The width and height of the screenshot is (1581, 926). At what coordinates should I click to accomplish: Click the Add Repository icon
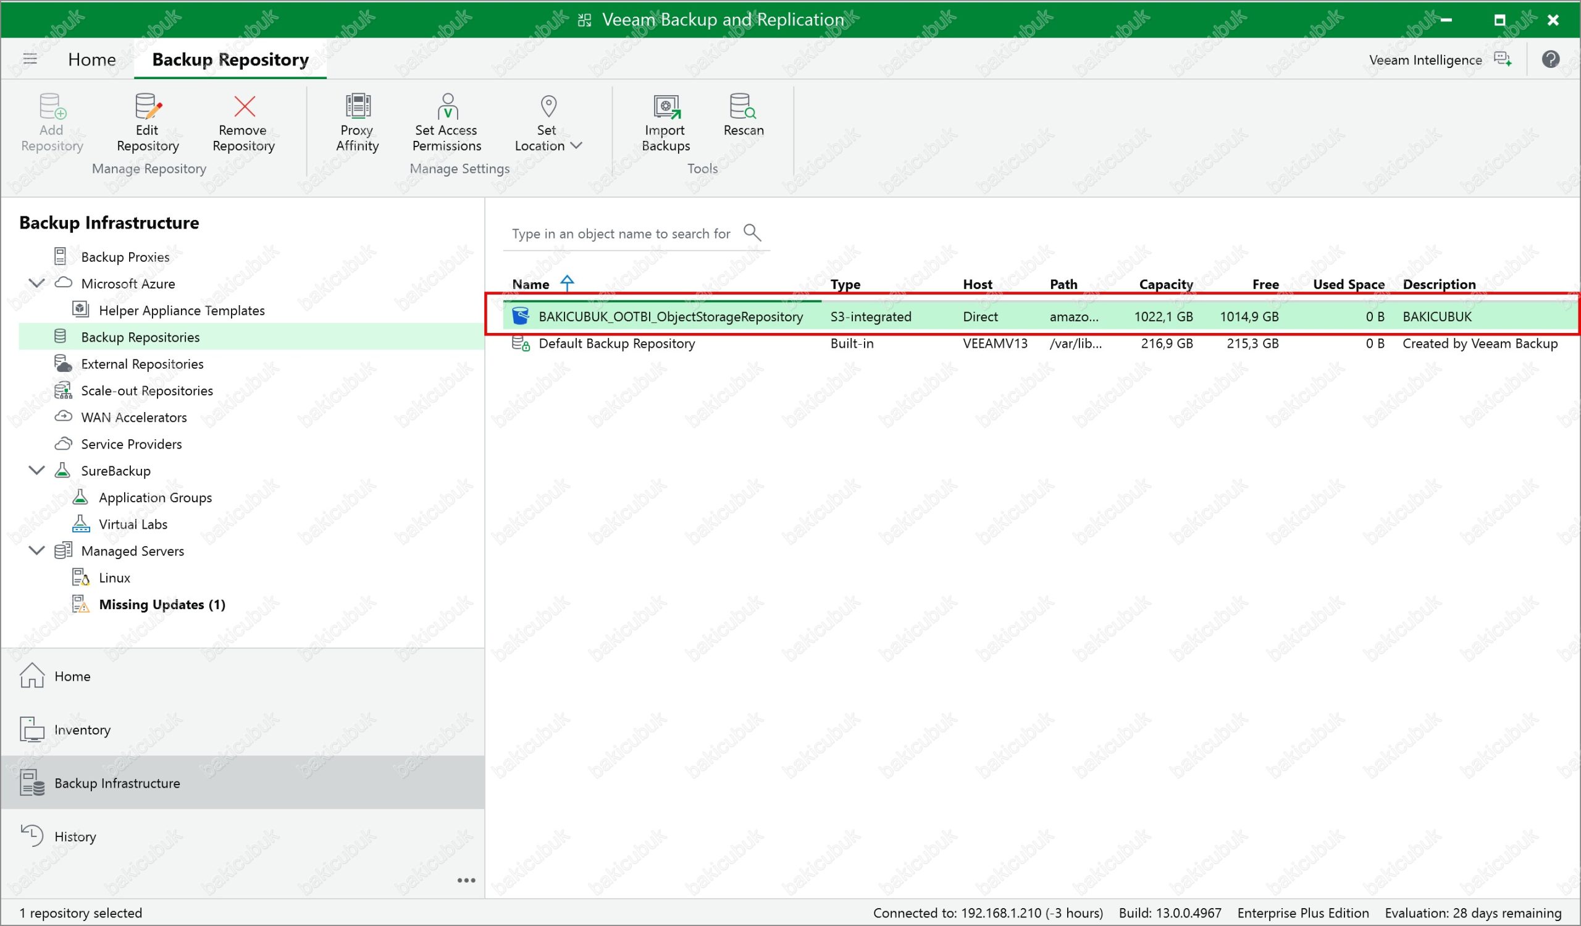pos(52,106)
